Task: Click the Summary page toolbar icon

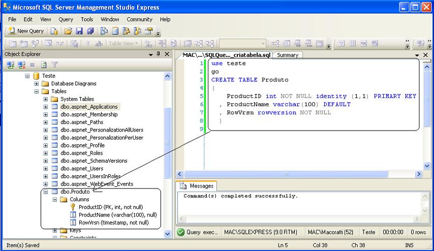Action: pyautogui.click(x=115, y=31)
